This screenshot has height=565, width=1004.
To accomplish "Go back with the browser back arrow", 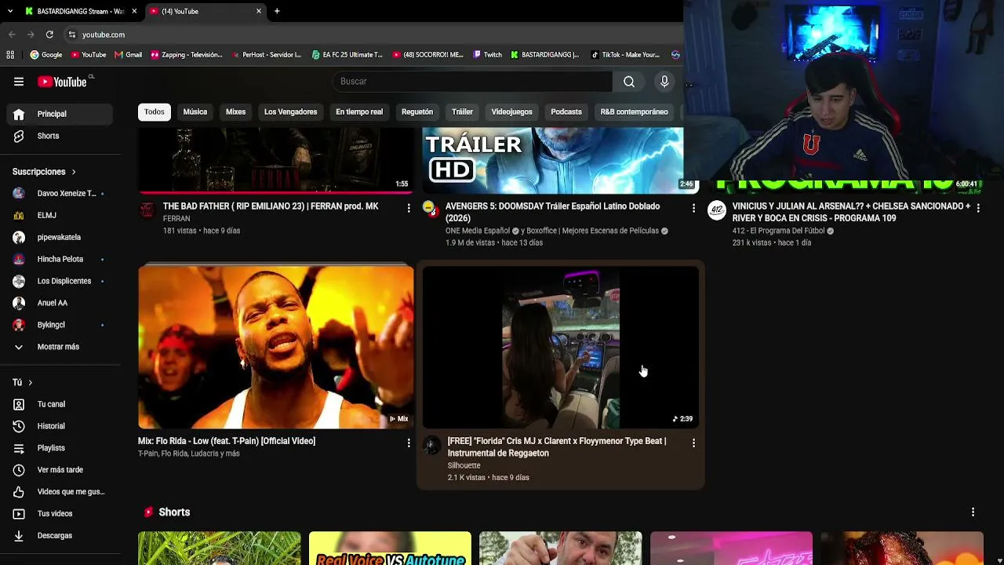I will pyautogui.click(x=12, y=35).
